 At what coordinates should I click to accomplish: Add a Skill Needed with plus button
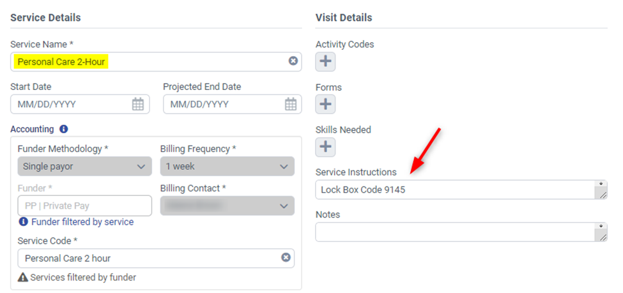tap(325, 147)
